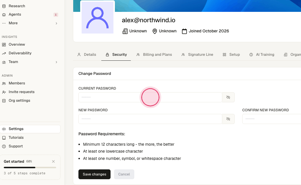Open Invite requests page

tap(21, 92)
